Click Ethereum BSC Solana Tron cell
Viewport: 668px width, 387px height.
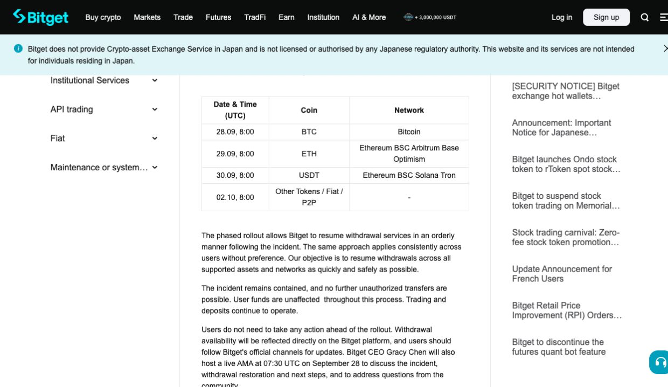(x=409, y=175)
